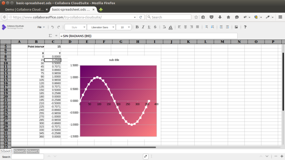Switch to Sheet3 tab
The width and height of the screenshot is (285, 160).
pyautogui.click(x=33, y=151)
